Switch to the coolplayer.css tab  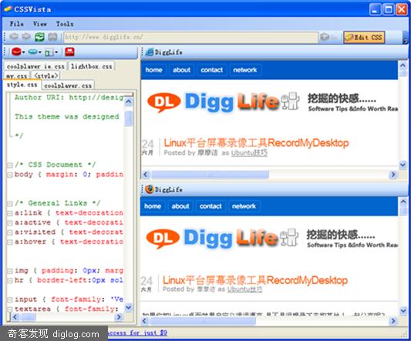click(x=68, y=85)
